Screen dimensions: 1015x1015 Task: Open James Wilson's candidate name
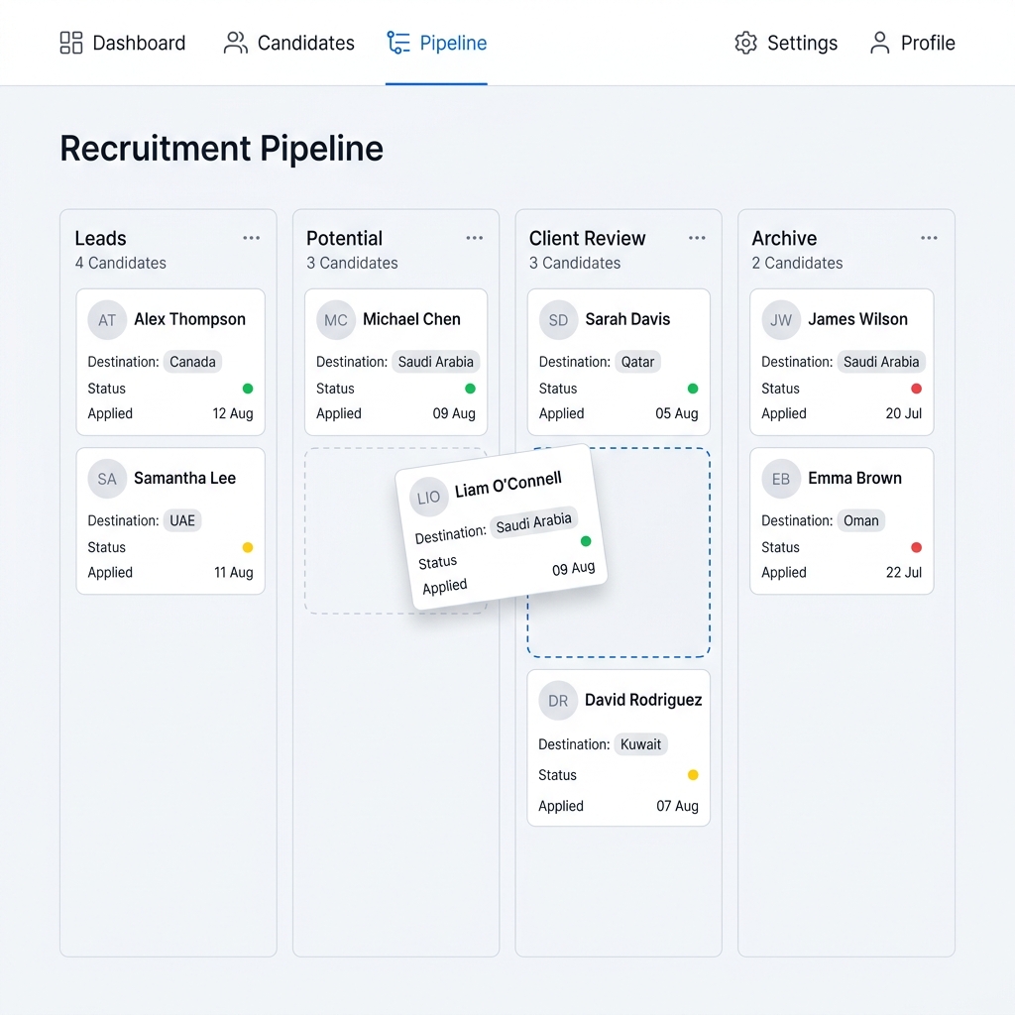coord(857,319)
